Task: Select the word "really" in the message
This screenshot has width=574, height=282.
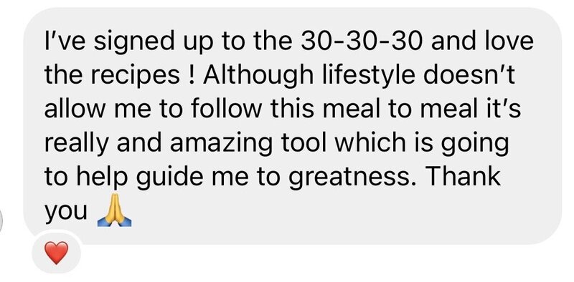Action: coord(77,145)
